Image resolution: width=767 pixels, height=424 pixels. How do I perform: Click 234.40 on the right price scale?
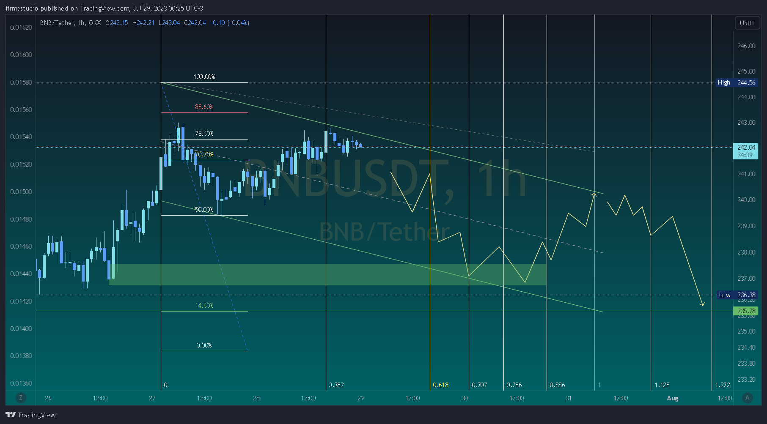coord(746,347)
